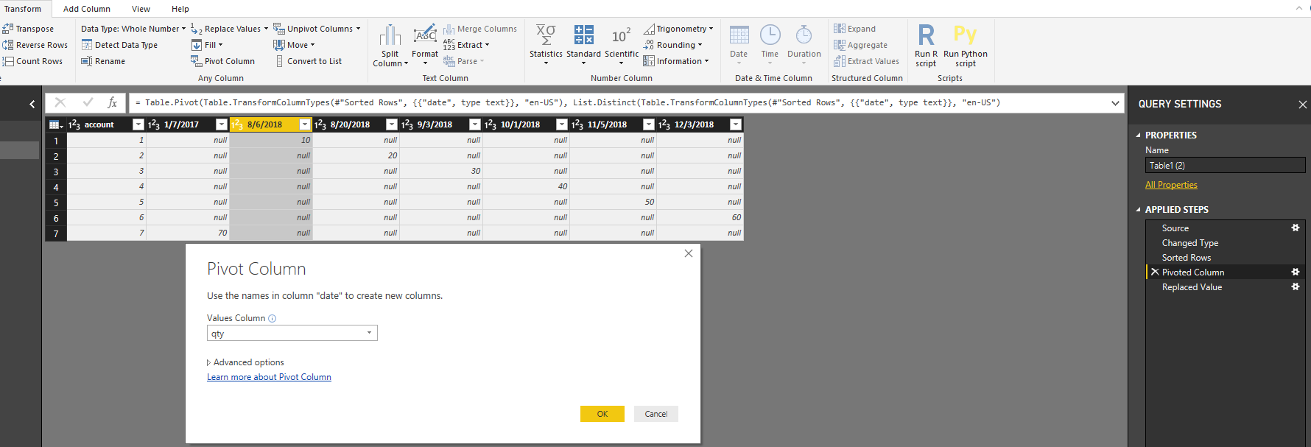The height and width of the screenshot is (447, 1311).
Task: Select the Changed Type applied step
Action: pos(1190,243)
